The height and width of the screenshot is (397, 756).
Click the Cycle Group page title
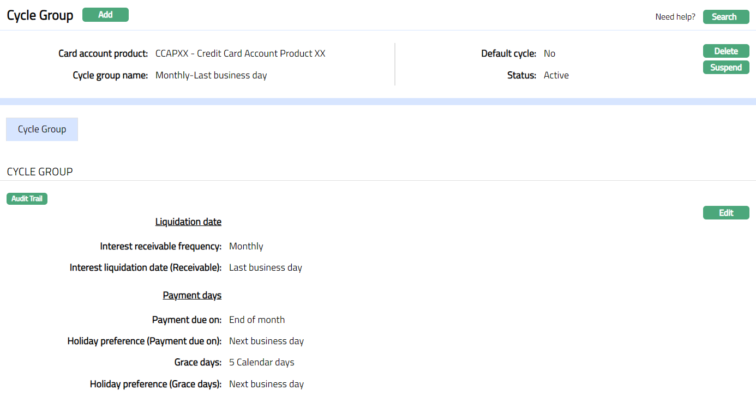click(40, 15)
